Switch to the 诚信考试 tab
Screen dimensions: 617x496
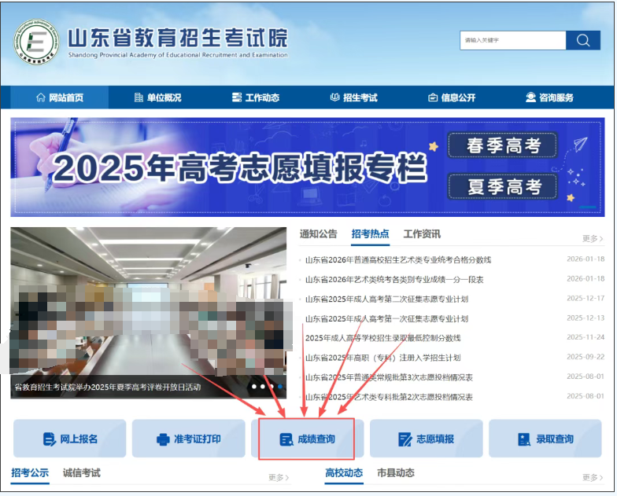[82, 472]
